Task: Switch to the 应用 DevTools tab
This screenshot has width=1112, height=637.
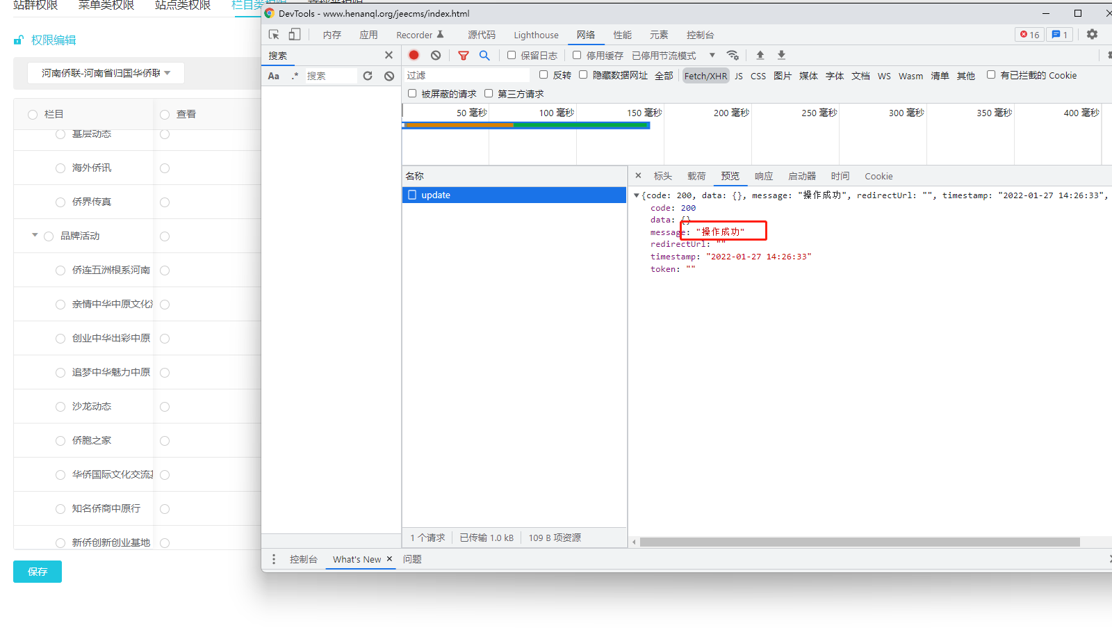Action: (x=369, y=35)
